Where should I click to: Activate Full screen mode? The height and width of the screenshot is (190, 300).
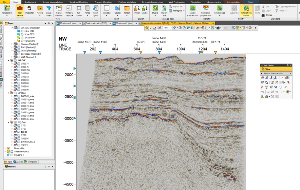tap(79, 10)
